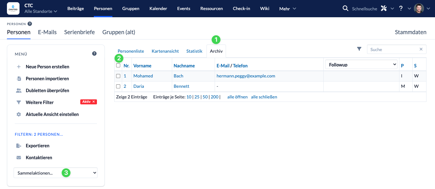Toggle the select-all checkbox in table header
Viewport: 435px width, 189px height.
118,66
